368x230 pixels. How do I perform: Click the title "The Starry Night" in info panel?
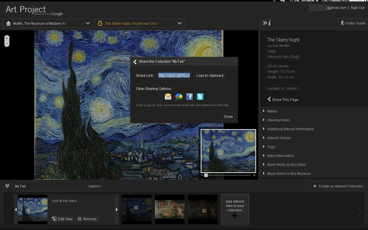[x=283, y=40]
